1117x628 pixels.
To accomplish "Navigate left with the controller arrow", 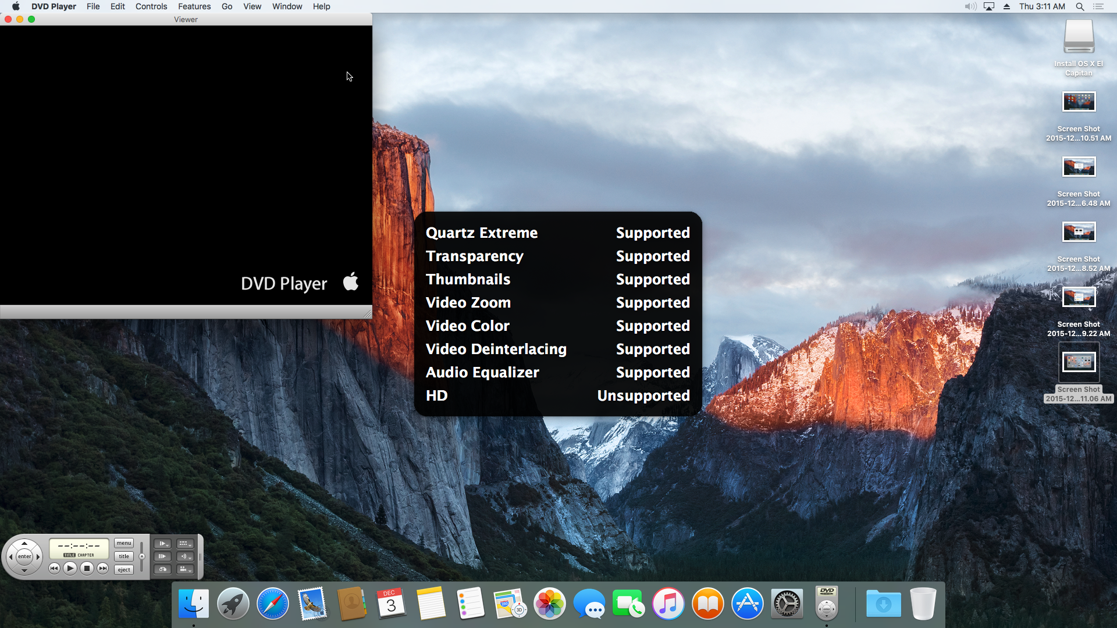I will tap(10, 556).
